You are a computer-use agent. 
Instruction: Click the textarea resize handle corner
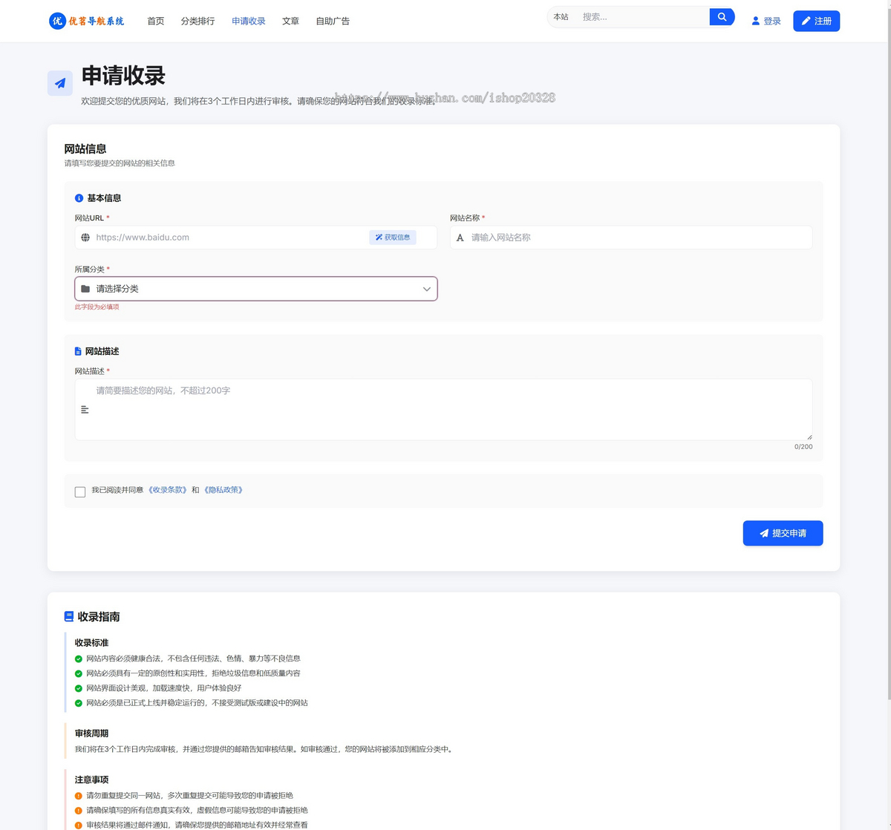point(809,437)
